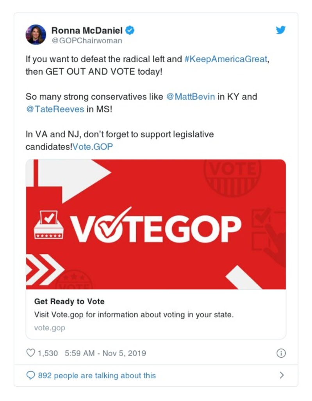View "892 people are talking about this"
312x401 pixels.
click(97, 376)
